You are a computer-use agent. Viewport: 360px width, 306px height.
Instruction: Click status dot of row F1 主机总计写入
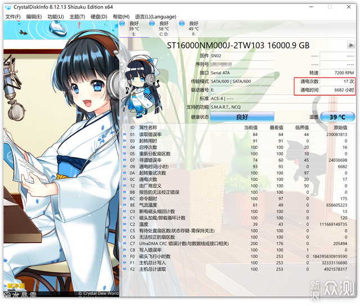(x=125, y=263)
